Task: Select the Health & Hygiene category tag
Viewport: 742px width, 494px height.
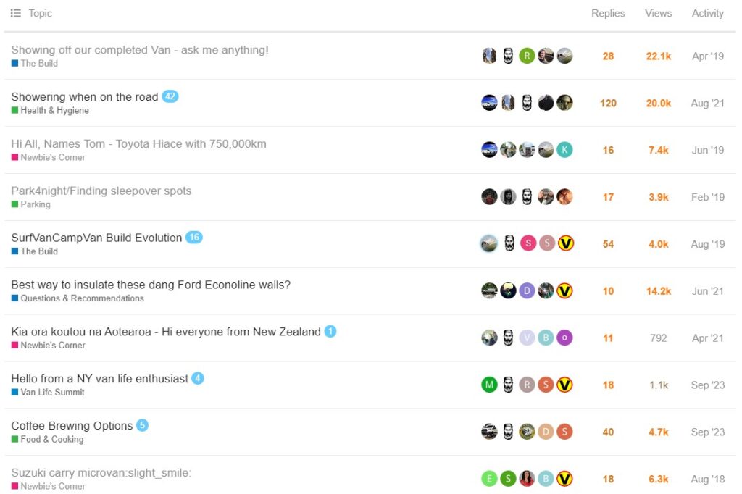Action: click(x=50, y=110)
